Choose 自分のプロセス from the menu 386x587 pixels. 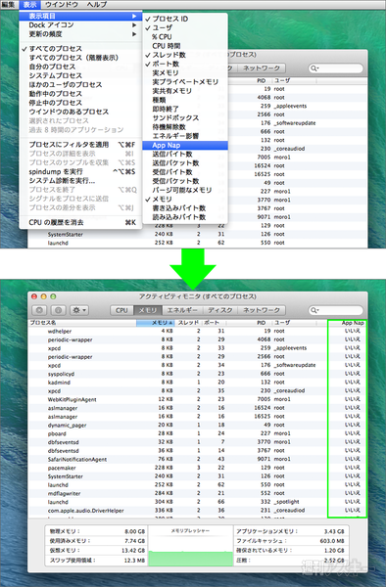pyautogui.click(x=80, y=67)
